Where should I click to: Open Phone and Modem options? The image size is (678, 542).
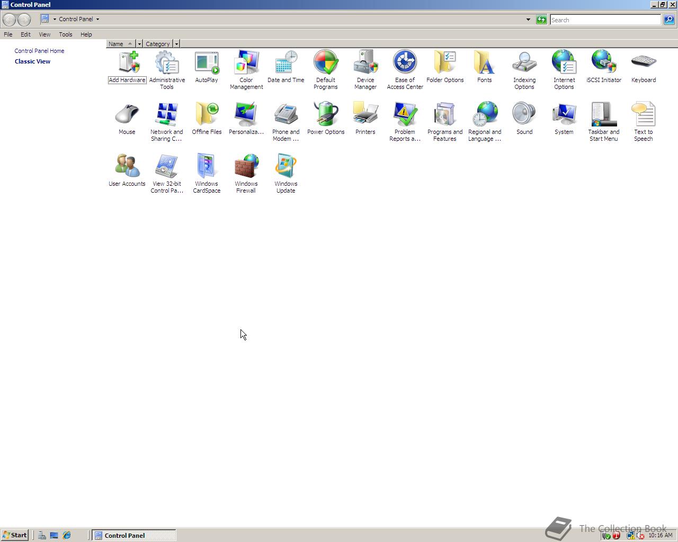click(286, 122)
